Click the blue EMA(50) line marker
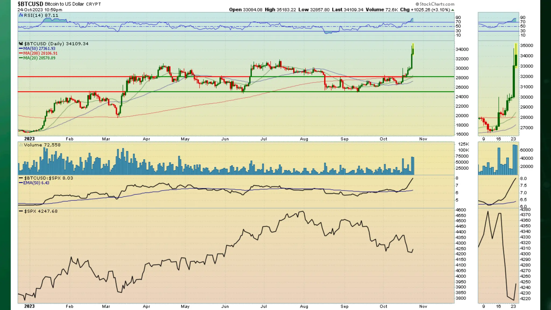 [x=21, y=183]
